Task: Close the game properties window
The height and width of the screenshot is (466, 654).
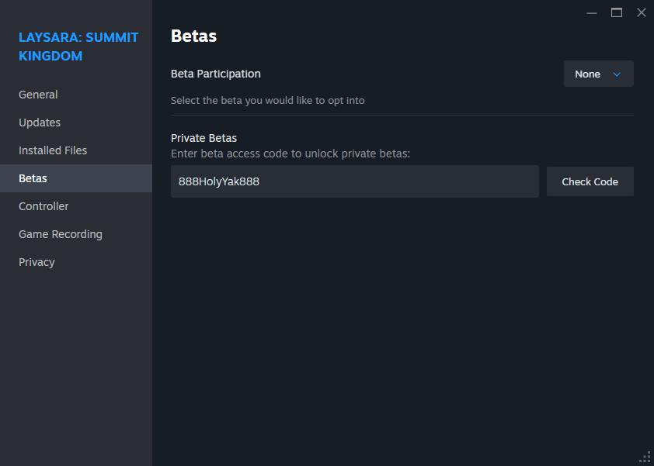Action: click(x=642, y=12)
